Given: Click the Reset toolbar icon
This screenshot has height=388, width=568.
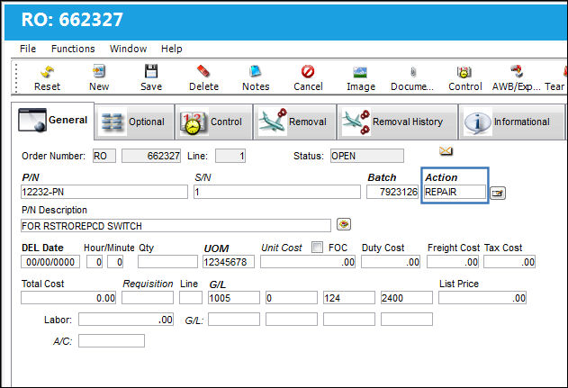Looking at the screenshot, I should [47, 72].
